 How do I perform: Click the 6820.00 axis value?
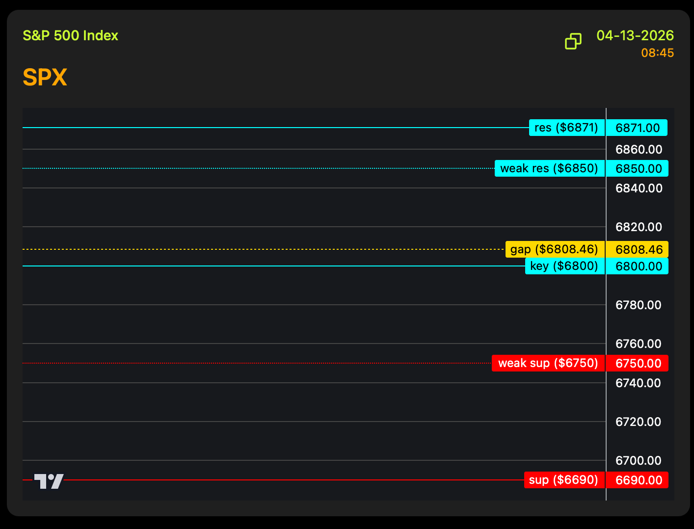pyautogui.click(x=639, y=227)
